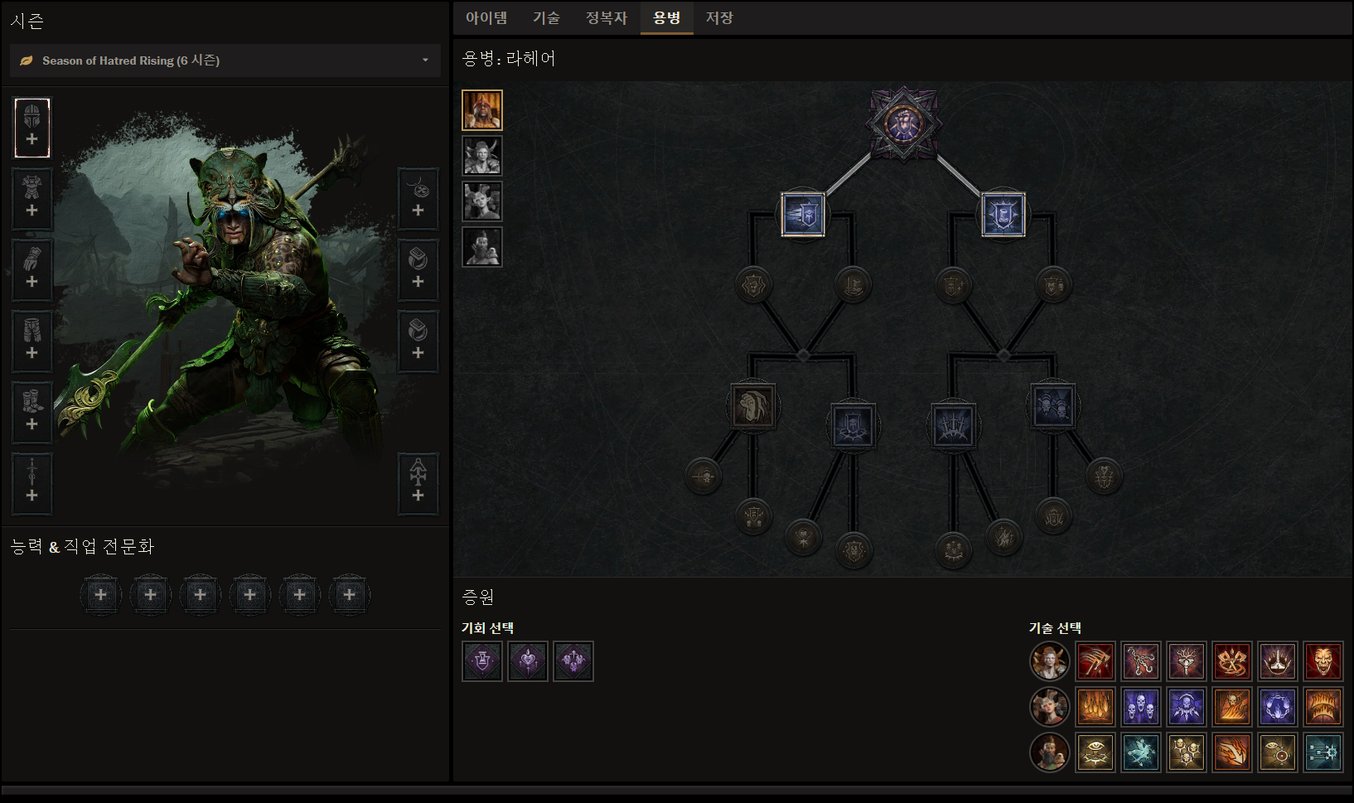Select the crossed axes reinforcement skill

click(x=1232, y=661)
